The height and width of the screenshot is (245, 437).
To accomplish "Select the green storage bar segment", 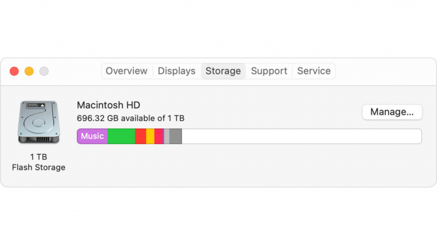I will coord(121,136).
